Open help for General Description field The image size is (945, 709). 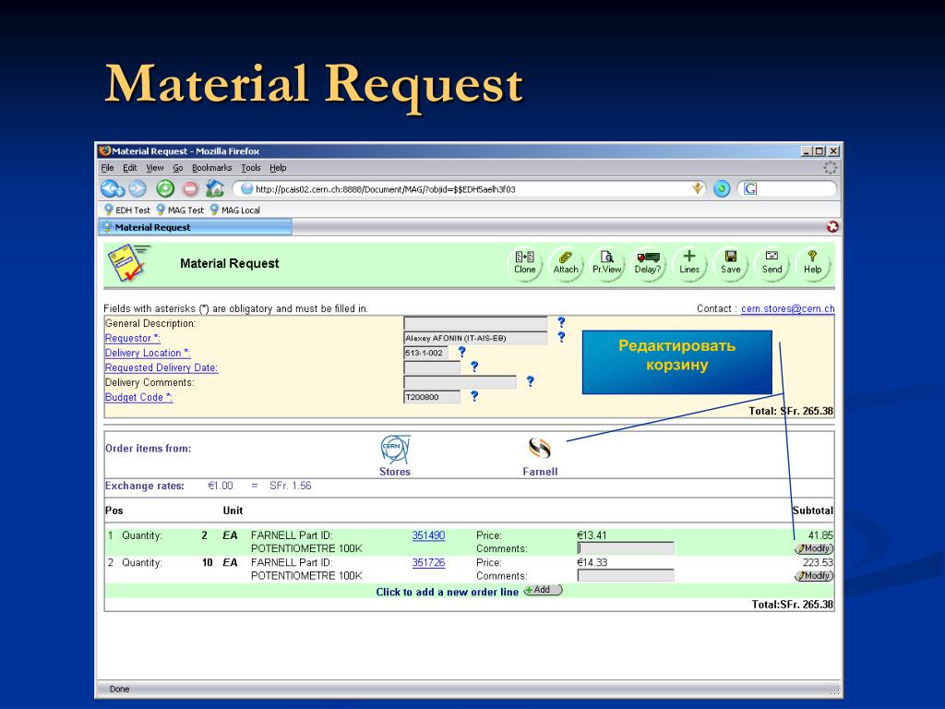coord(561,322)
